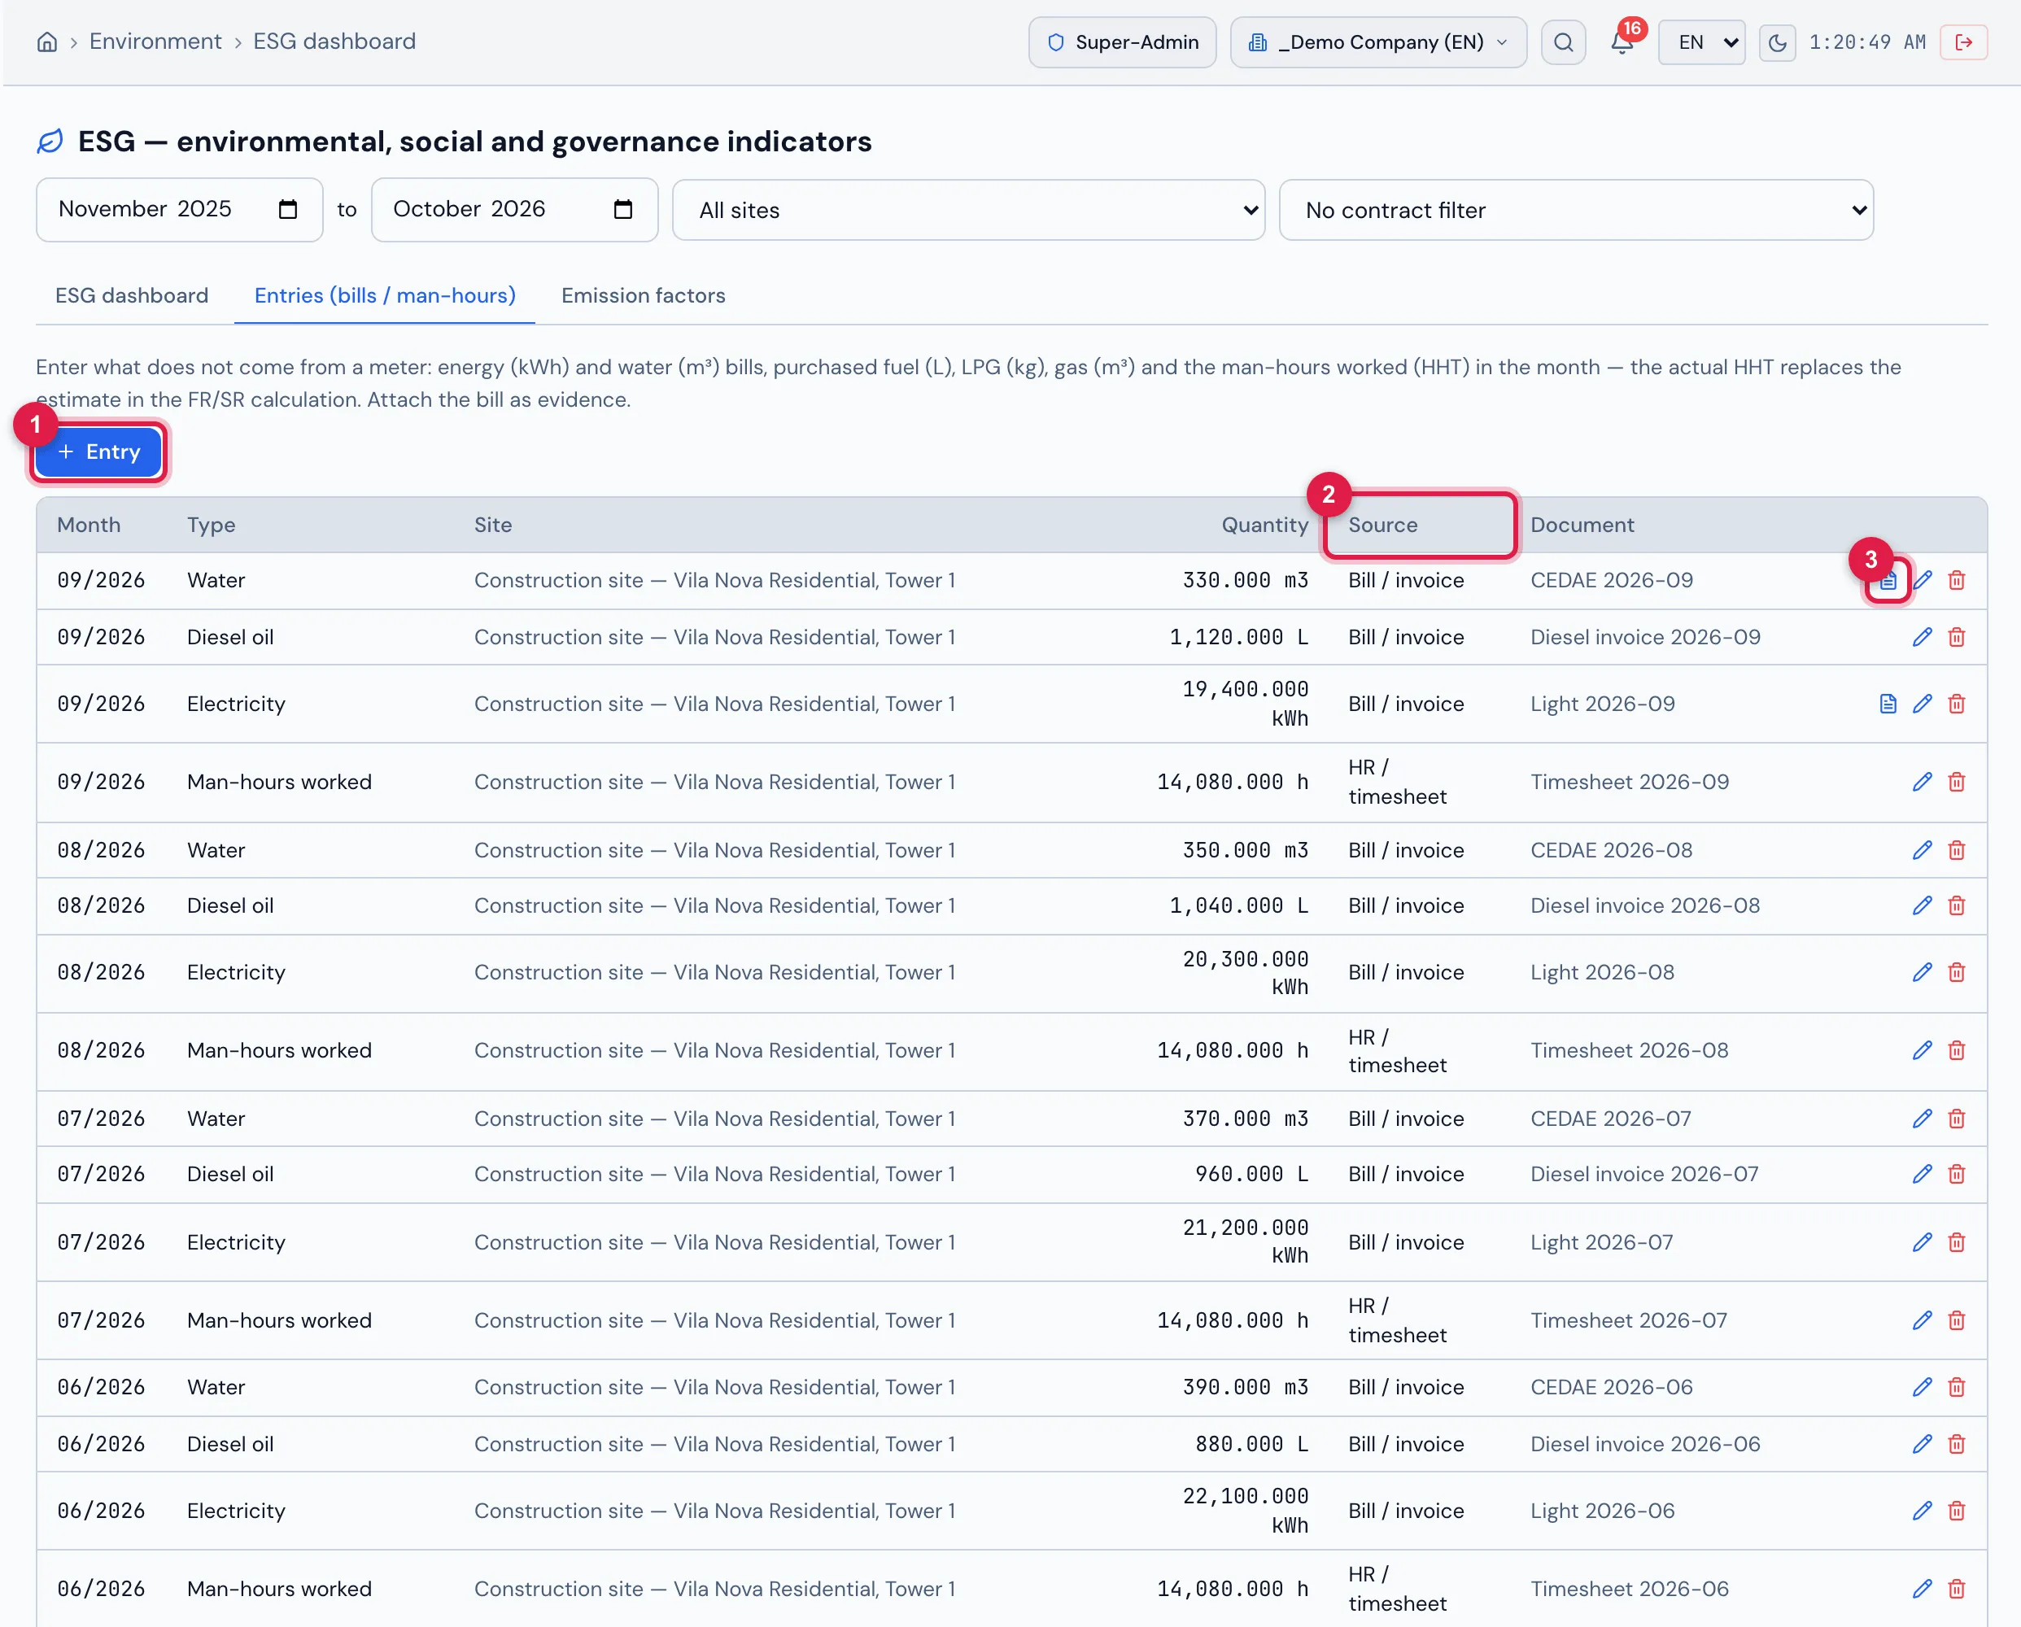Viewport: 2021px width, 1627px height.
Task: Edit the CEDAE 2026-08 entry
Action: [x=1922, y=850]
